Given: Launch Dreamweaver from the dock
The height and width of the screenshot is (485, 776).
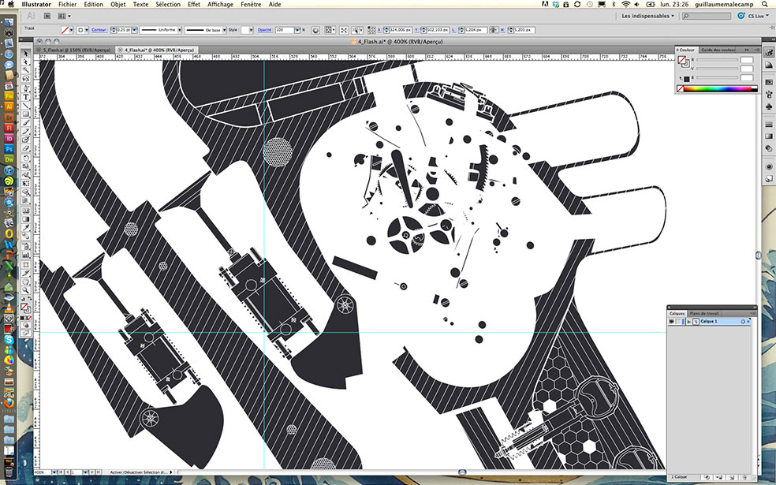Looking at the screenshot, I should 9,159.
